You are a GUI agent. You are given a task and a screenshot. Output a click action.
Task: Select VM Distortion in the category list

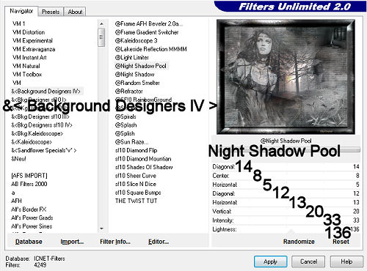pos(29,32)
